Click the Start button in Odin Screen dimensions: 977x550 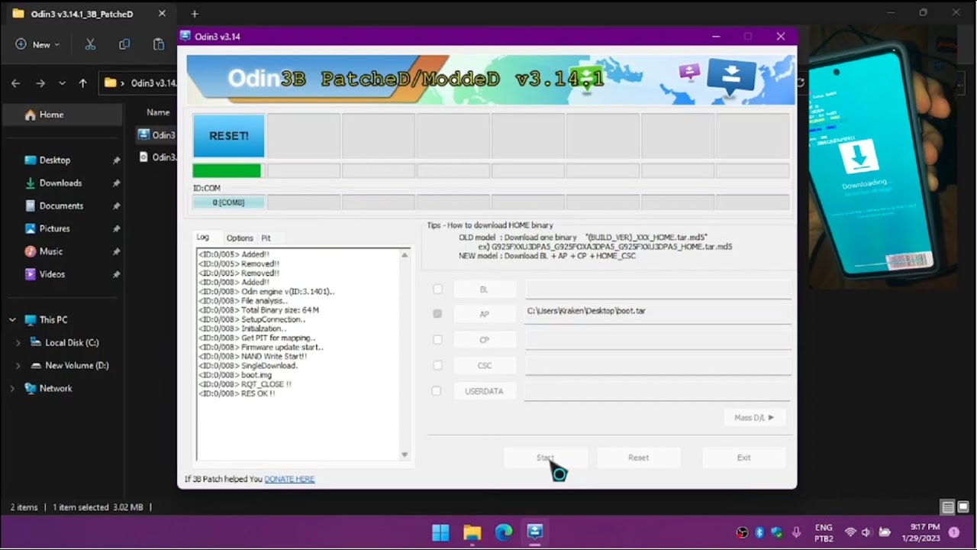tap(546, 458)
